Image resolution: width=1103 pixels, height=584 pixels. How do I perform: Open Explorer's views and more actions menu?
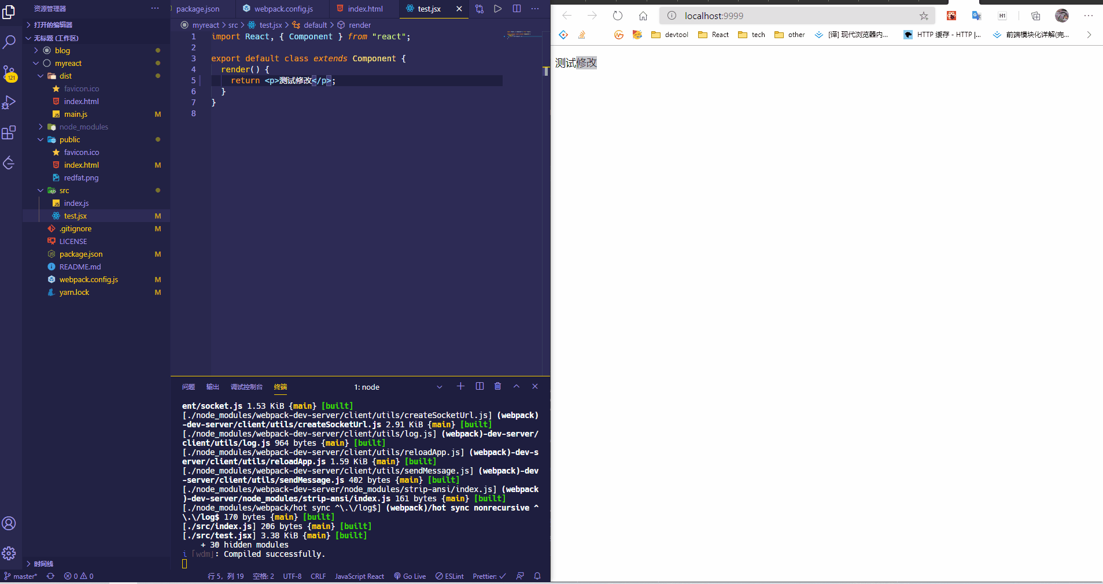(155, 8)
